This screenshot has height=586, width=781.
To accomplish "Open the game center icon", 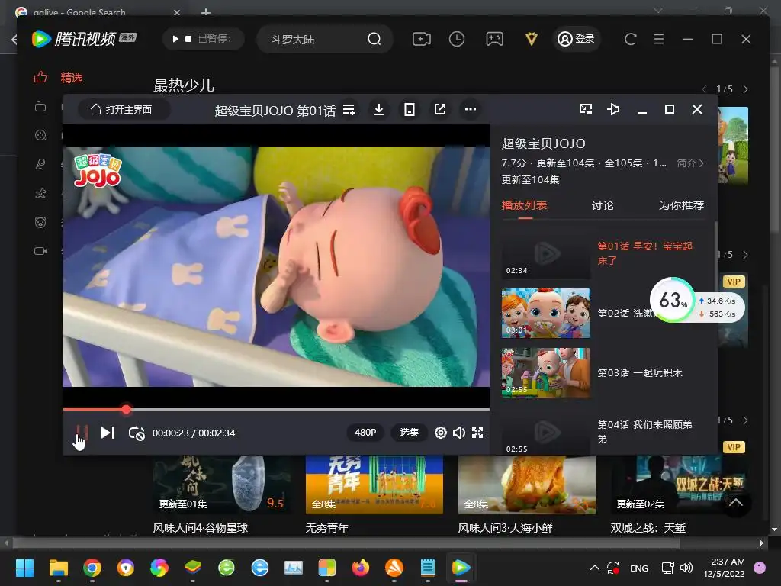I will (x=494, y=39).
